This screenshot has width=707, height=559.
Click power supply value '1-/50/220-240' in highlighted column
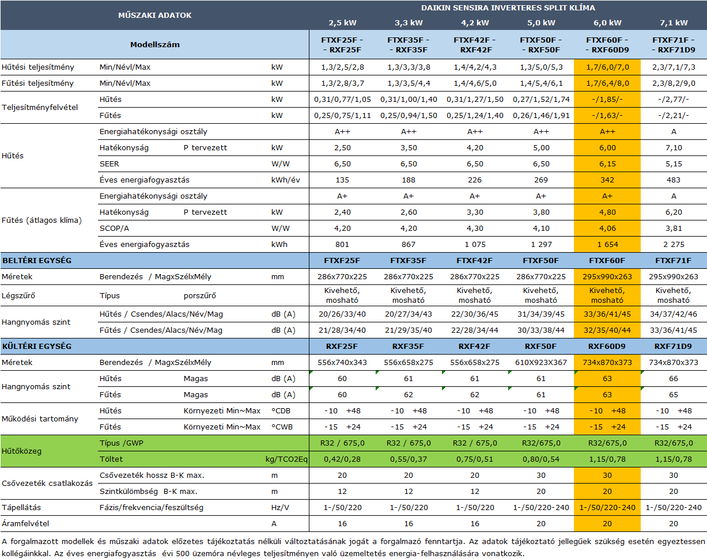click(607, 507)
